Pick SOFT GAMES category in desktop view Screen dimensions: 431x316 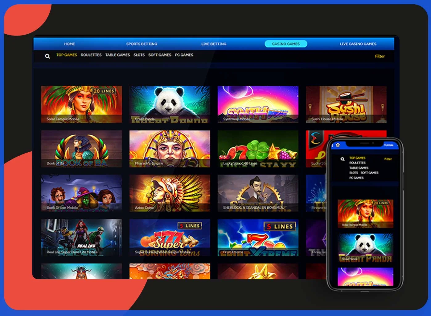(160, 55)
